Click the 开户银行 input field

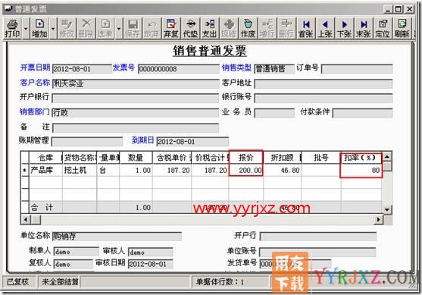pyautogui.click(x=136, y=98)
